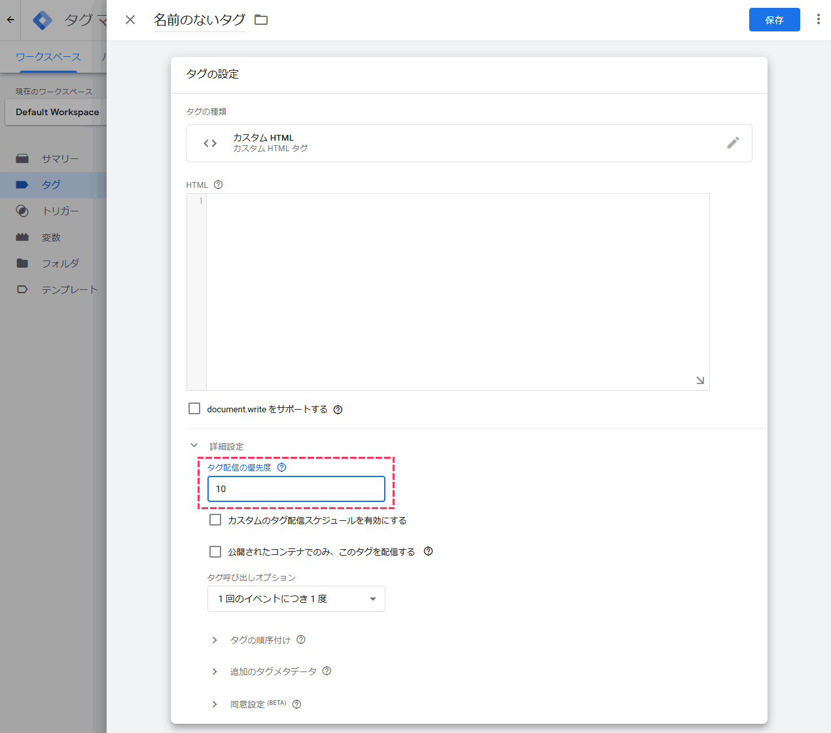Click the 保存 button
Image resolution: width=831 pixels, height=733 pixels.
[x=774, y=20]
